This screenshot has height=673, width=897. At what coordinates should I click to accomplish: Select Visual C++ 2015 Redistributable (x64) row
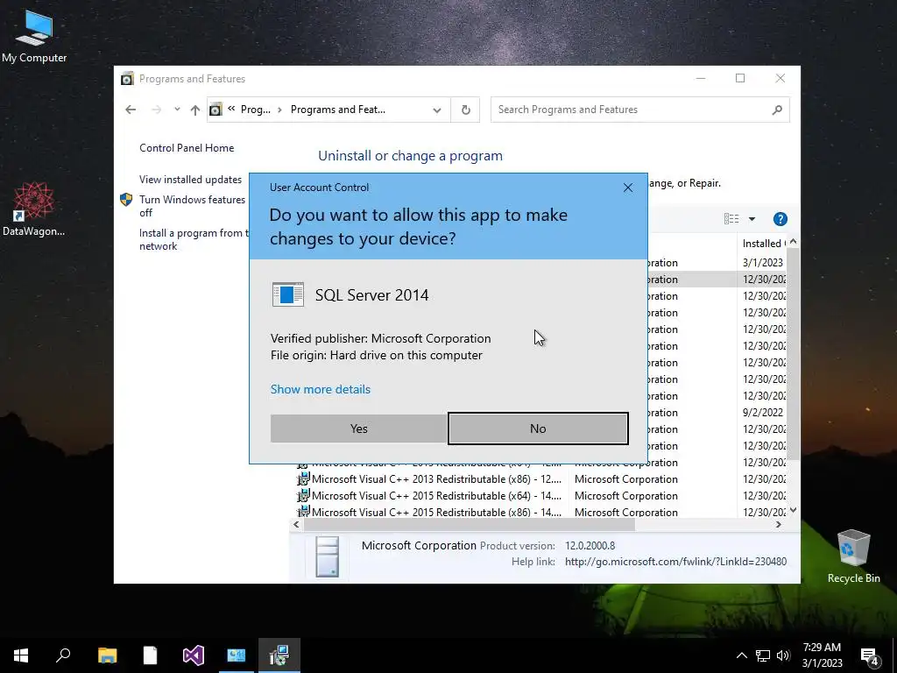tap(436, 496)
